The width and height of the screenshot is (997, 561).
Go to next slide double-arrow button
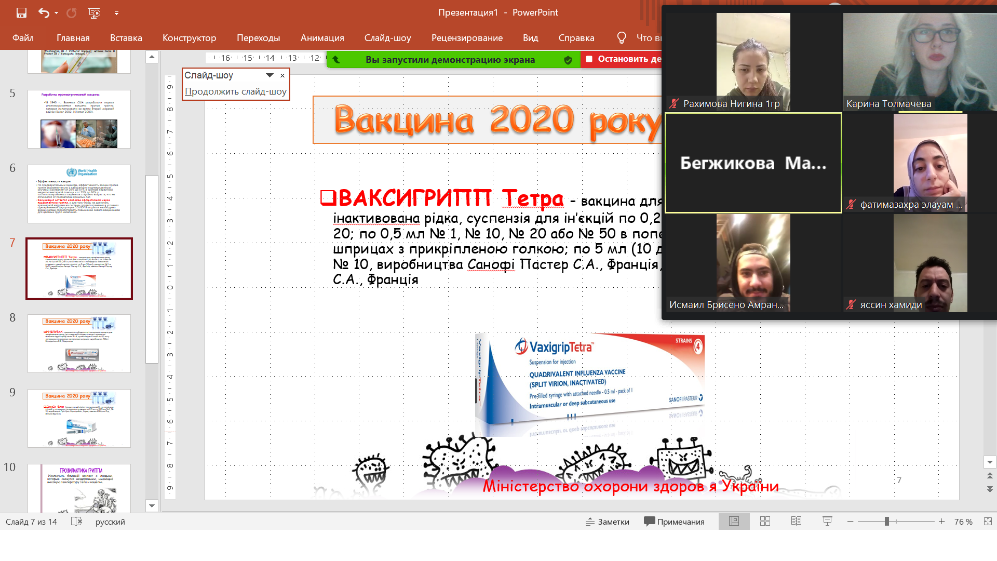coord(990,489)
